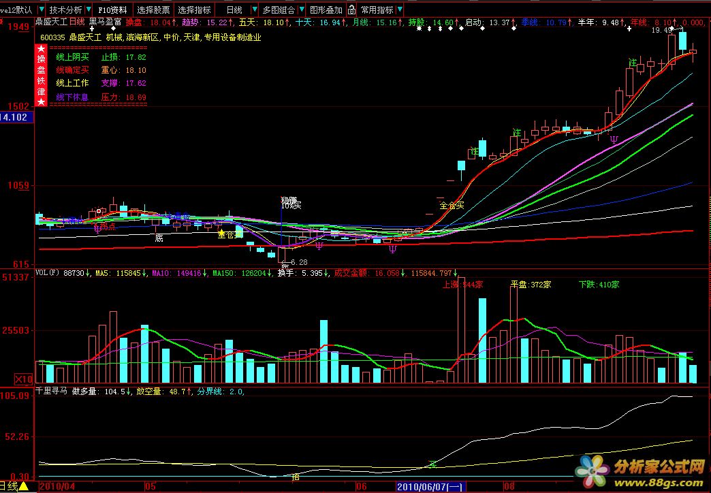Screen dimensions: 711x493
Task: Click the purple Ψ marker near the 6.28 low
Action: [x=319, y=246]
